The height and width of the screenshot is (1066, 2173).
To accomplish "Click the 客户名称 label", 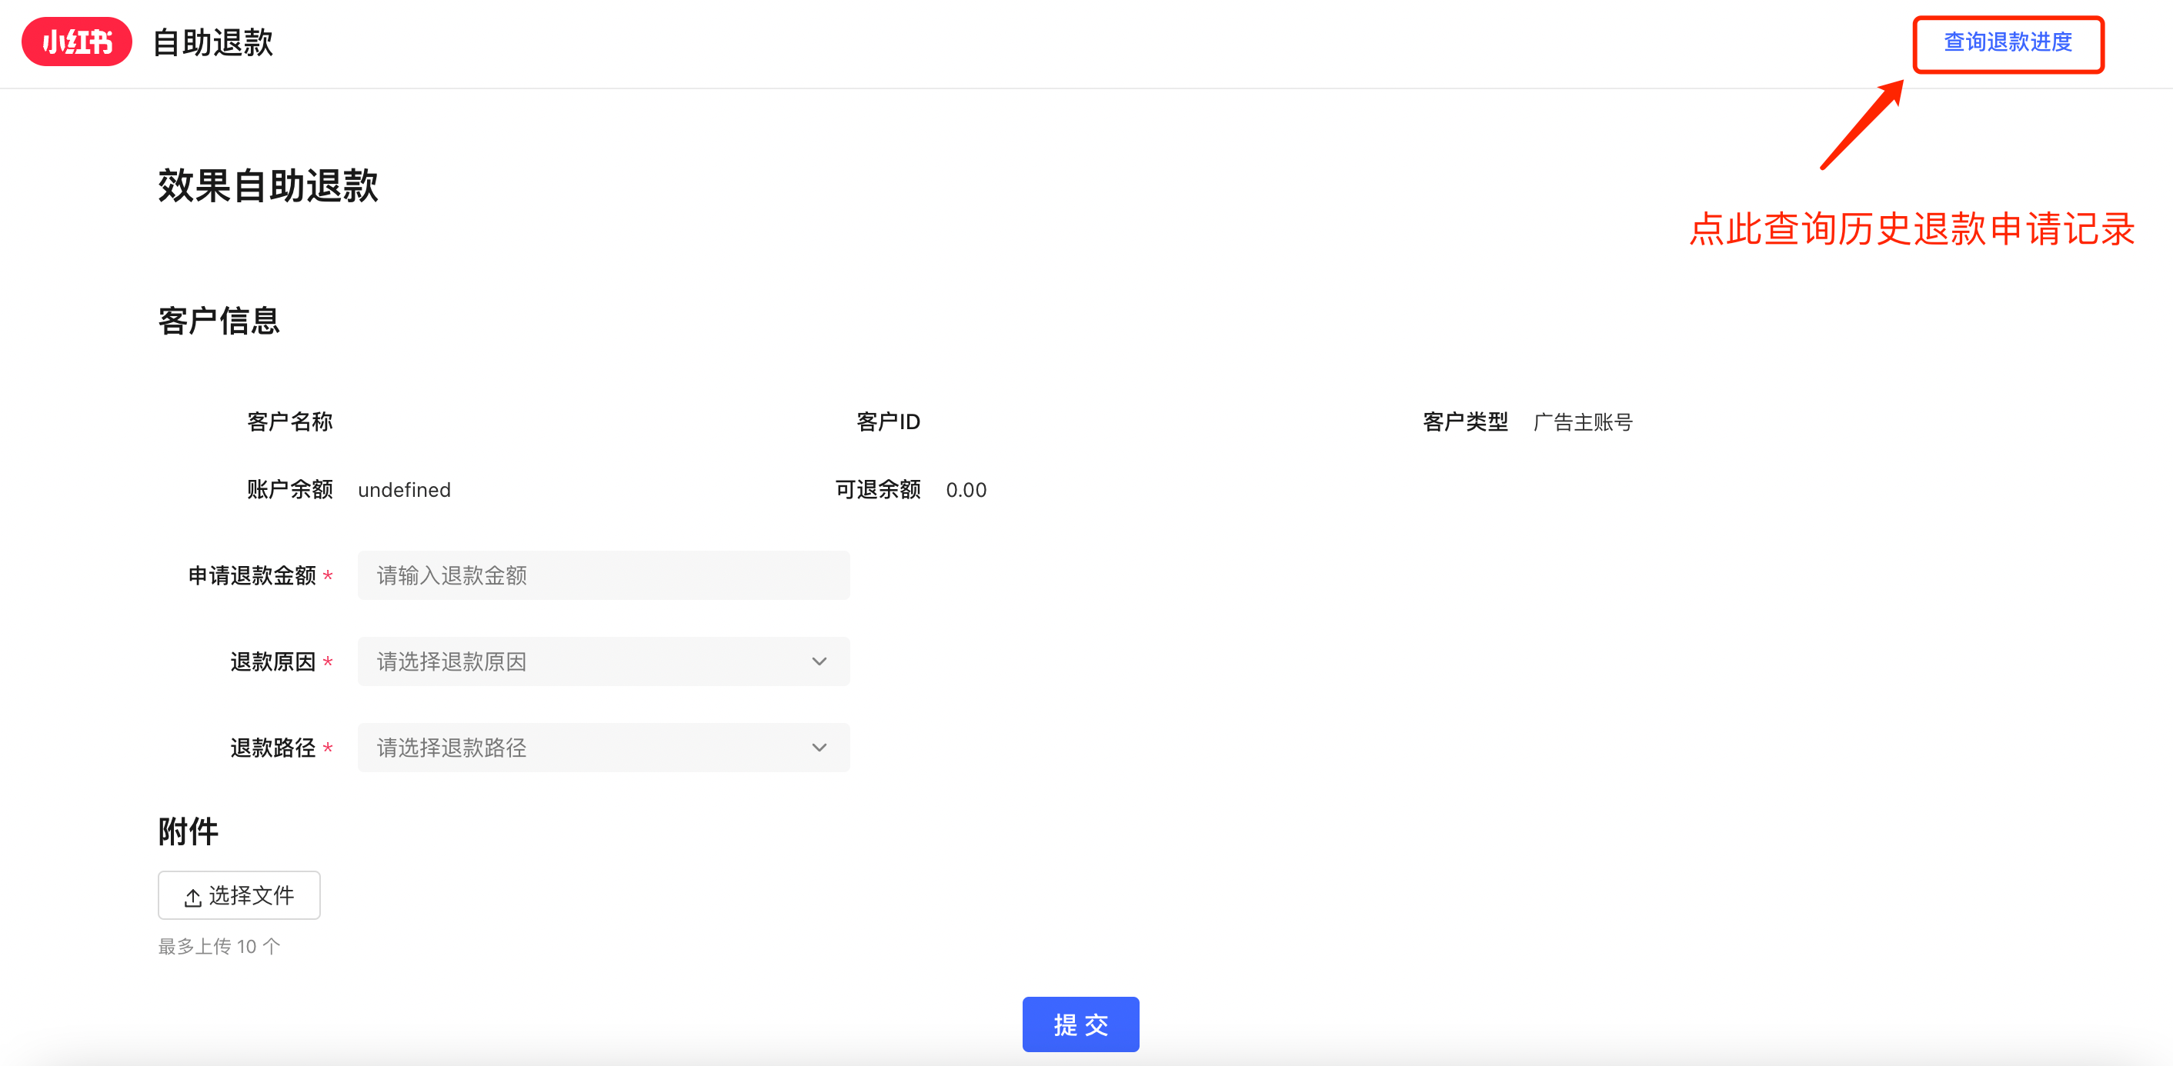I will (x=290, y=421).
